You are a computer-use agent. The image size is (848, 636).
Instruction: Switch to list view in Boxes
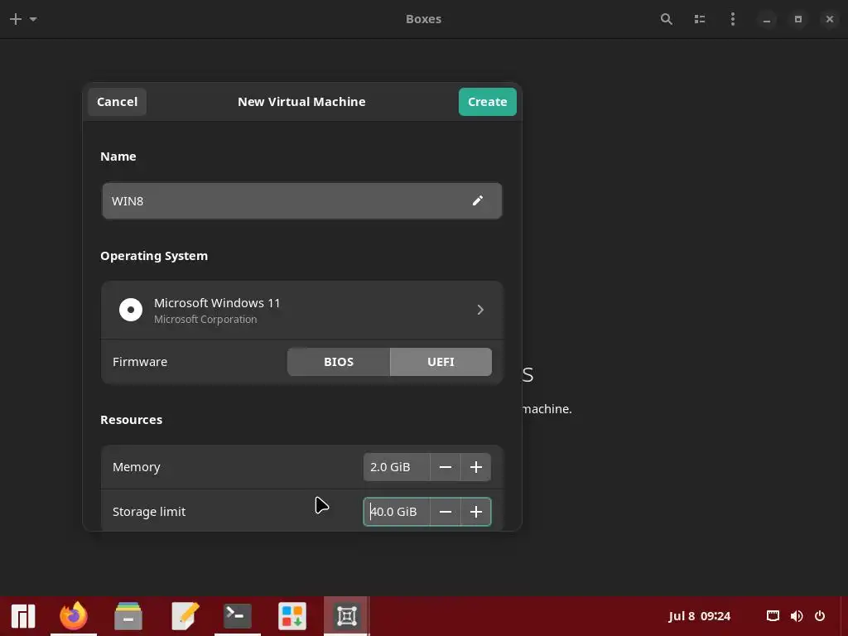699,19
